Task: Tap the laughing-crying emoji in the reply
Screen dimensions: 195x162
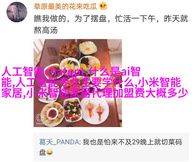Action: click(x=50, y=152)
